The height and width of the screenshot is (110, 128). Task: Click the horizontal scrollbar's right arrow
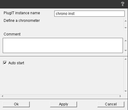pyautogui.click(x=120, y=96)
